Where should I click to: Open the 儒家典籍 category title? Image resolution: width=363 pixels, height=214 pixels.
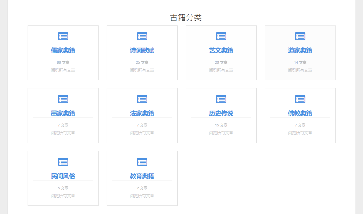click(x=63, y=50)
